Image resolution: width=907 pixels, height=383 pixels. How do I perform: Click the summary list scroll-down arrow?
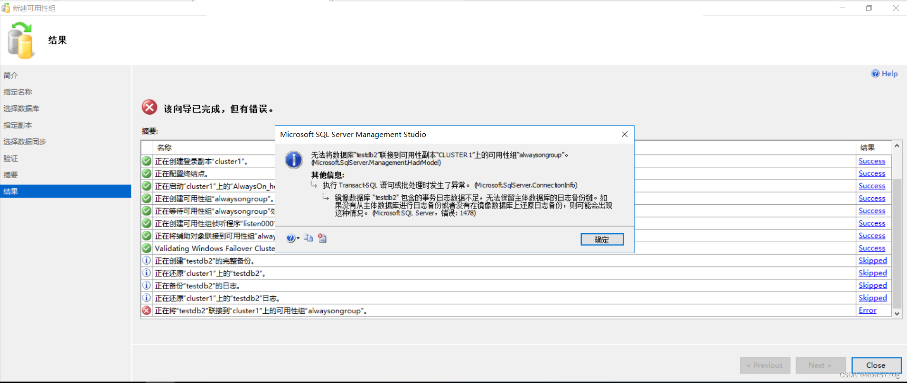(x=897, y=313)
